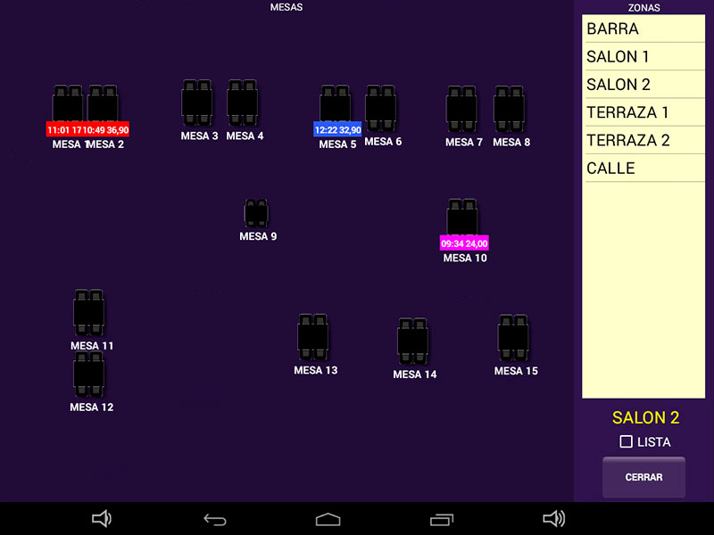
Task: Click the MESA 13 label
Action: [x=316, y=370]
